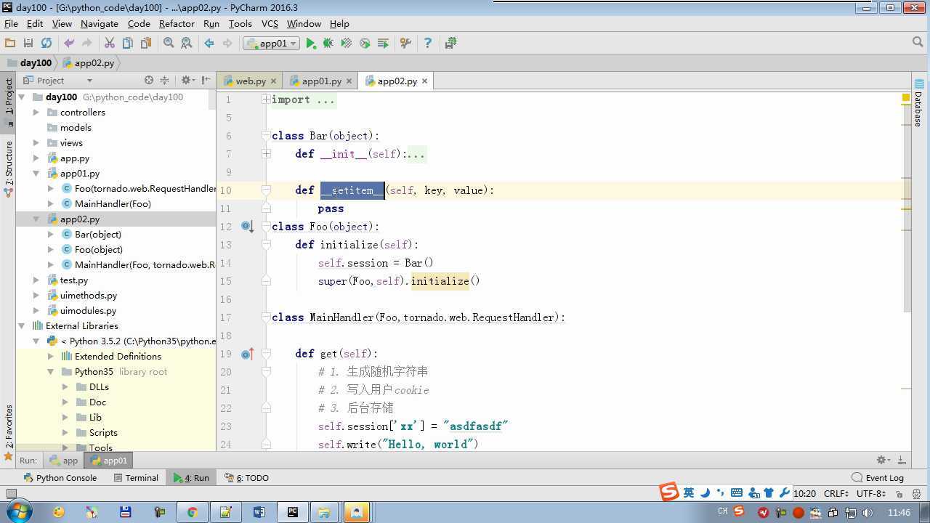Select test.py in the project tree
The height and width of the screenshot is (523, 930).
[74, 280]
